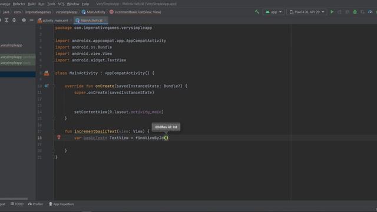Collapse the onCreate function fold marker
Screen dimensions: 377x212
coord(54,86)
